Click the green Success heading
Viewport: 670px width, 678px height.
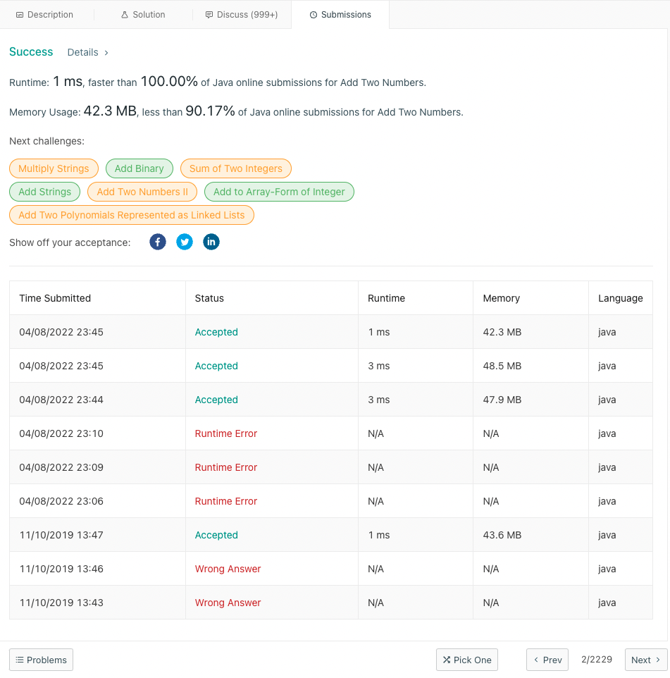[31, 52]
